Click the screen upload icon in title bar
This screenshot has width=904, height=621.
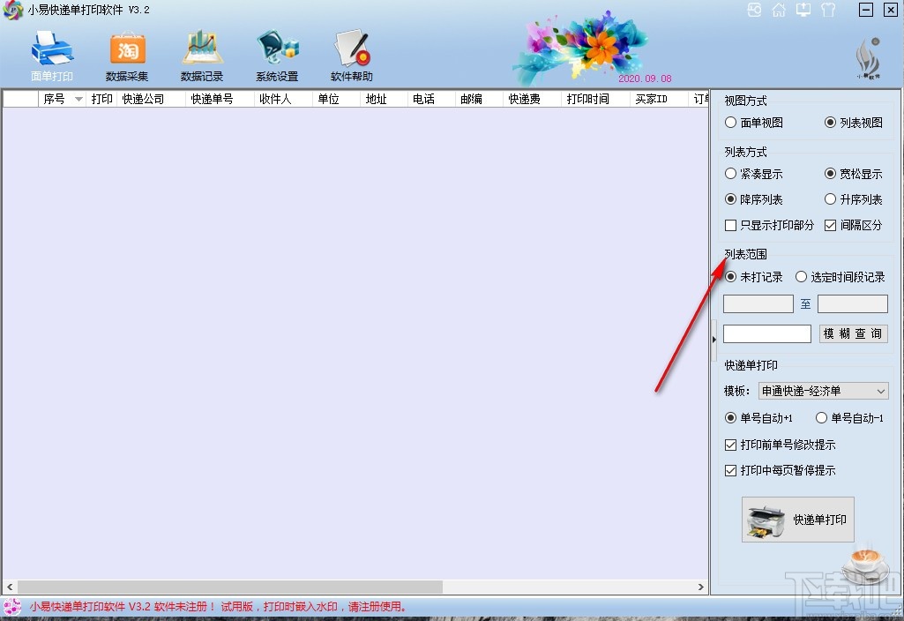pos(803,10)
